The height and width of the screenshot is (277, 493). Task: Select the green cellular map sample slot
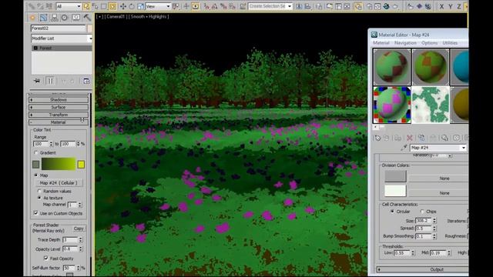(x=431, y=105)
